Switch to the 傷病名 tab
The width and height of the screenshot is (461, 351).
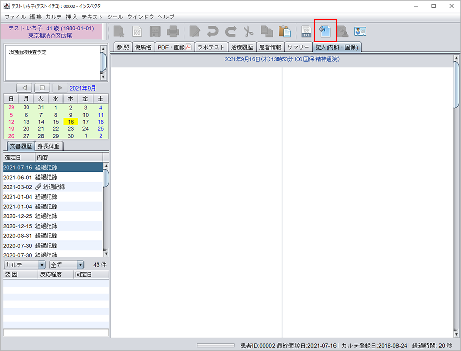(x=142, y=47)
